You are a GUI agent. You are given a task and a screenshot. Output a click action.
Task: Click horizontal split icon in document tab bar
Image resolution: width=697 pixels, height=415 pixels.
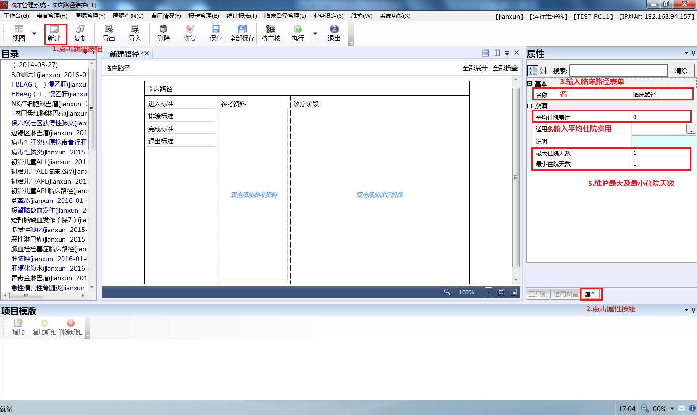pos(486,53)
